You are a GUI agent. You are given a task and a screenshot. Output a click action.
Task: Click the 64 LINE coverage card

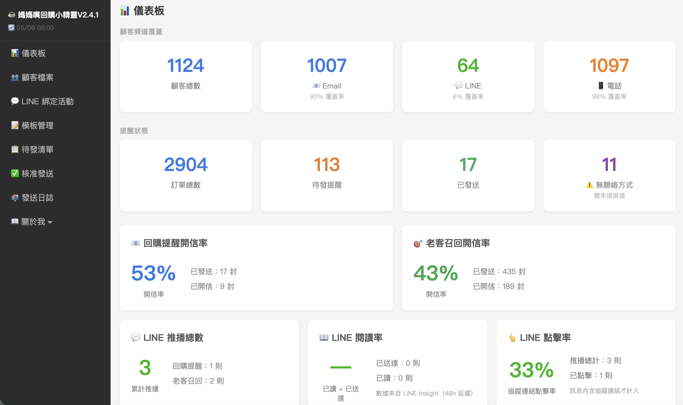point(468,76)
